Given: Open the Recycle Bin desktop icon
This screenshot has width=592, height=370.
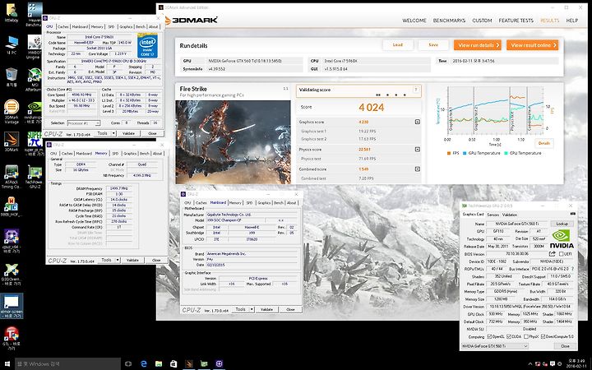Looking at the screenshot, I should (12, 77).
